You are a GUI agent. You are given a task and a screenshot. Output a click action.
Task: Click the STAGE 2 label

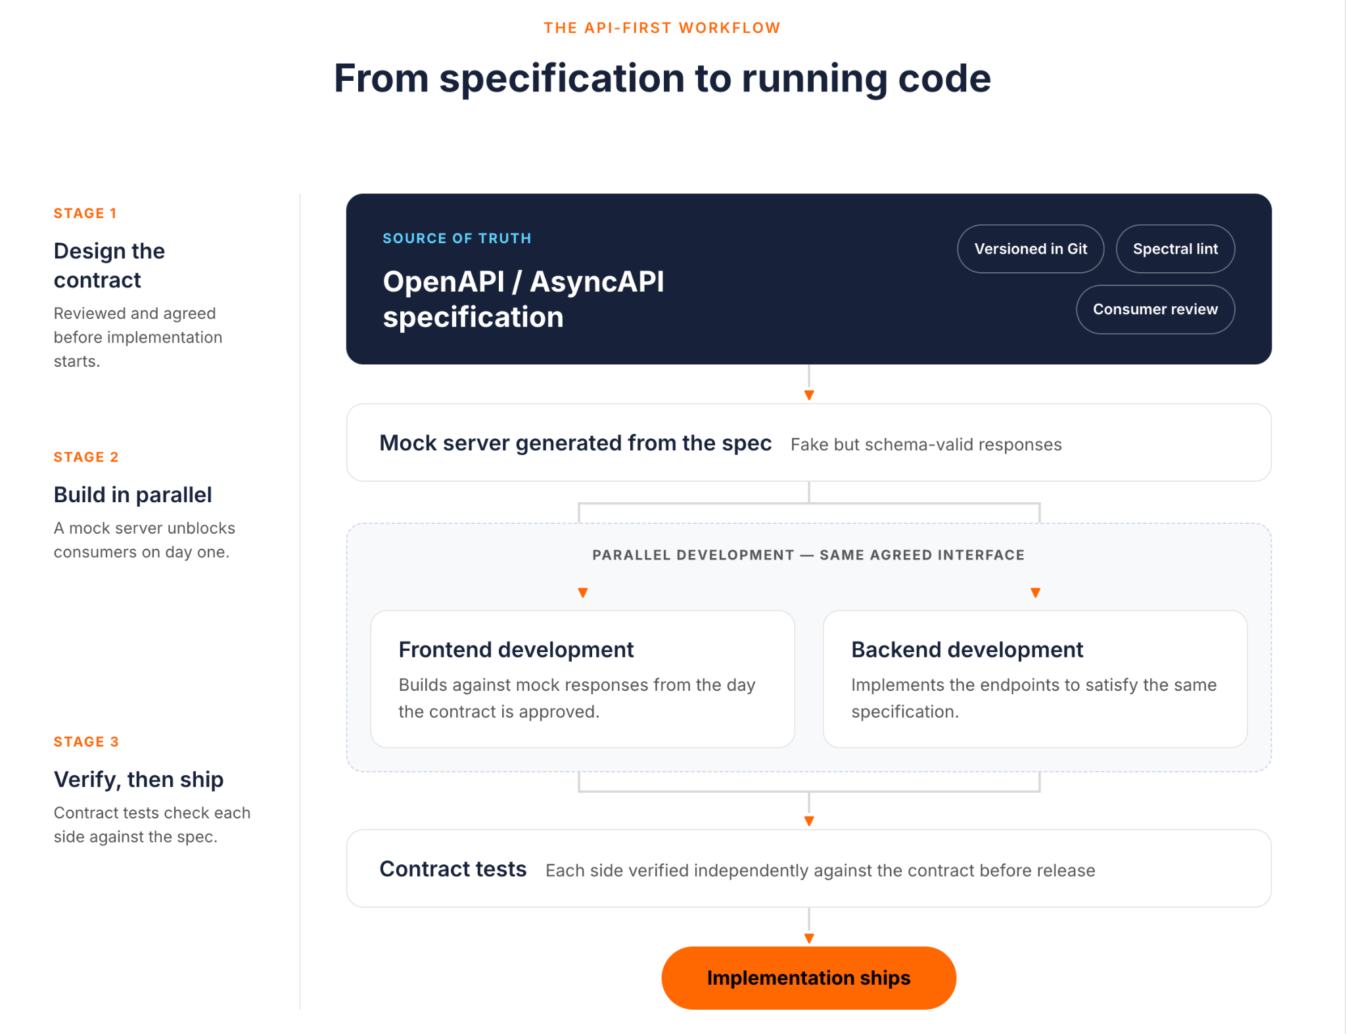86,457
